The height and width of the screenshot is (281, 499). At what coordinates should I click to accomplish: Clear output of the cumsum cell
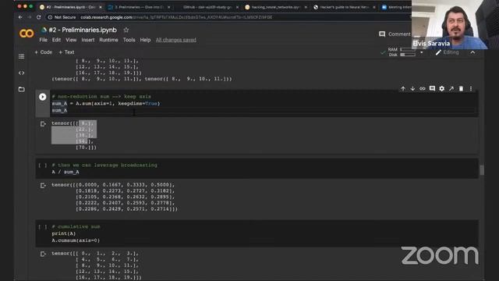(x=43, y=254)
